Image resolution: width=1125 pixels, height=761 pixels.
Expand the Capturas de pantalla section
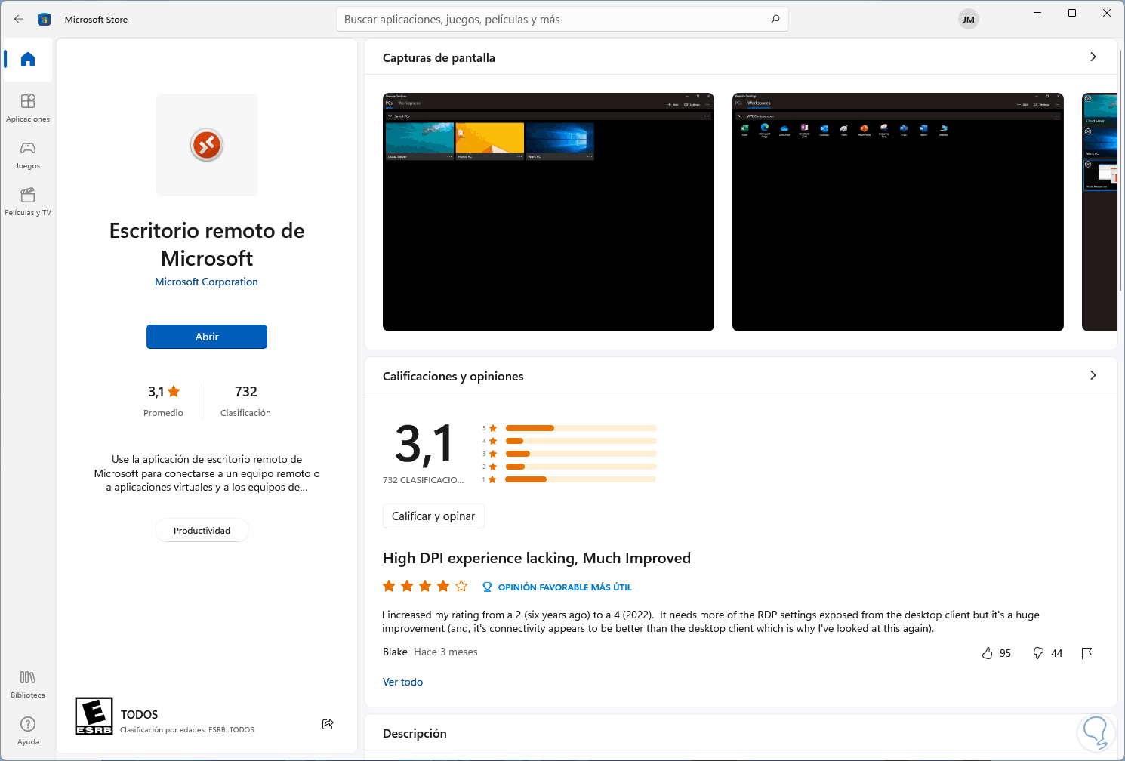click(1093, 57)
